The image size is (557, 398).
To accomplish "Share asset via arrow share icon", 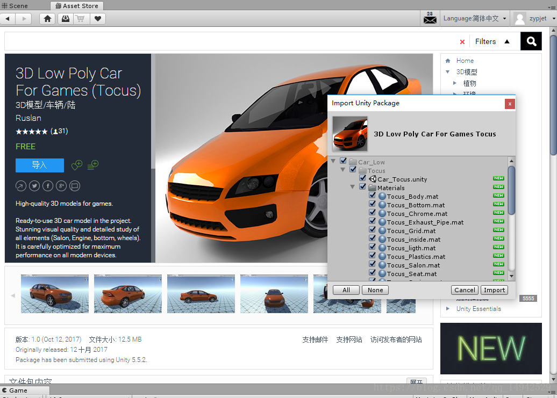I will pyautogui.click(x=20, y=185).
